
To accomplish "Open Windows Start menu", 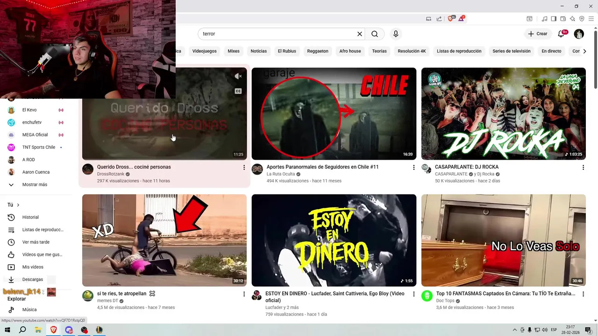I will (7, 330).
